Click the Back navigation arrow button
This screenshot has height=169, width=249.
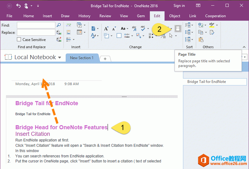9,6
